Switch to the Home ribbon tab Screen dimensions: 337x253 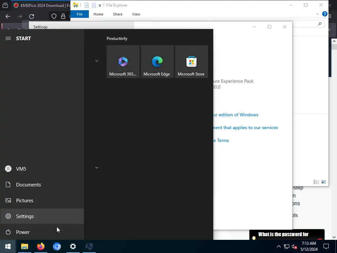coord(98,14)
